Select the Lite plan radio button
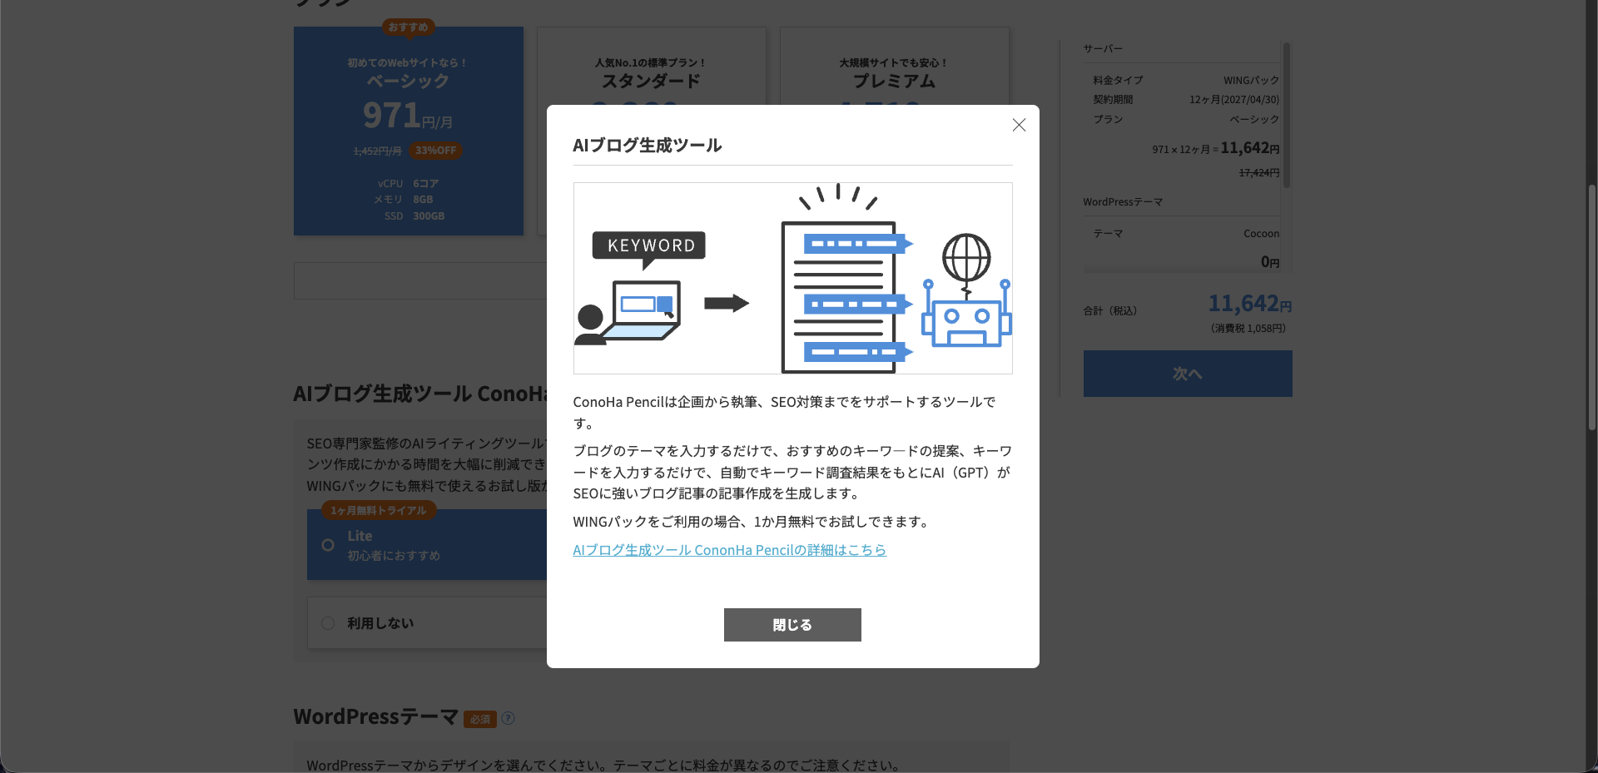The width and height of the screenshot is (1598, 773). [328, 545]
